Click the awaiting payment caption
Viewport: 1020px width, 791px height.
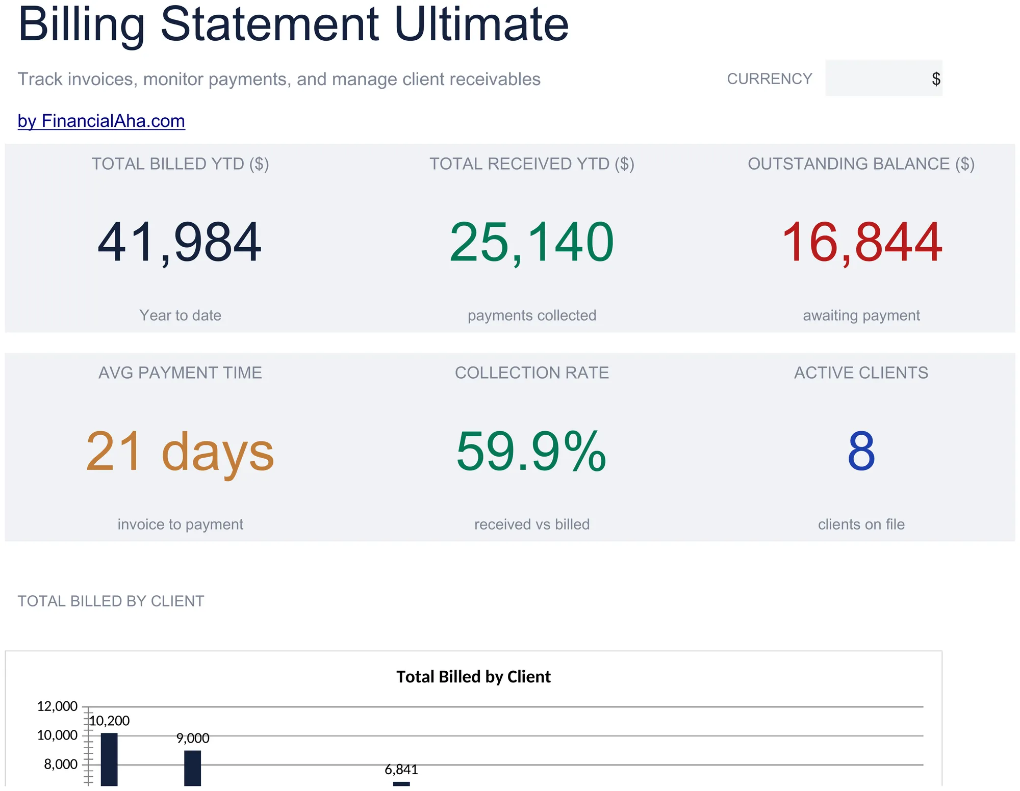click(x=861, y=315)
